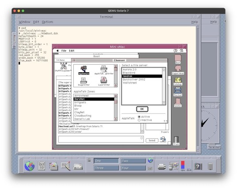
Task: Open the Terminal Edit menu
Action: pyautogui.click(x=36, y=22)
